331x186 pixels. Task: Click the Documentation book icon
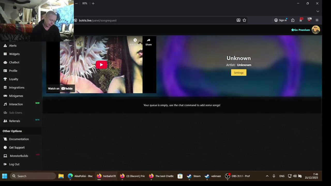[x=5, y=139]
